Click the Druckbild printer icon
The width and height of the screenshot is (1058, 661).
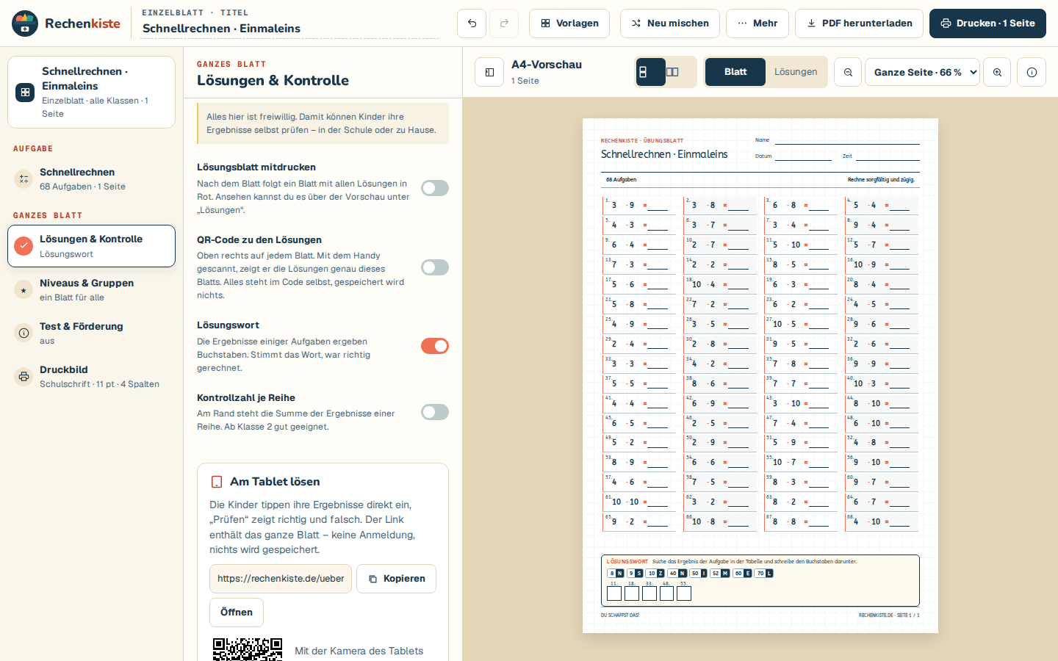(x=24, y=377)
